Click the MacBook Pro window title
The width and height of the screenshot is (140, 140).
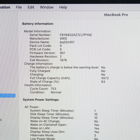(116, 15)
